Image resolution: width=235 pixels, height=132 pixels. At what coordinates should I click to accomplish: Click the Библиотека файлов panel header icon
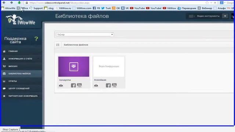coord(58,45)
